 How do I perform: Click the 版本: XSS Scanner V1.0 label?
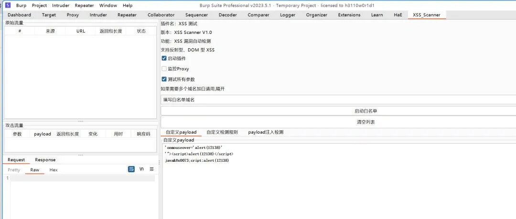pyautogui.click(x=186, y=32)
